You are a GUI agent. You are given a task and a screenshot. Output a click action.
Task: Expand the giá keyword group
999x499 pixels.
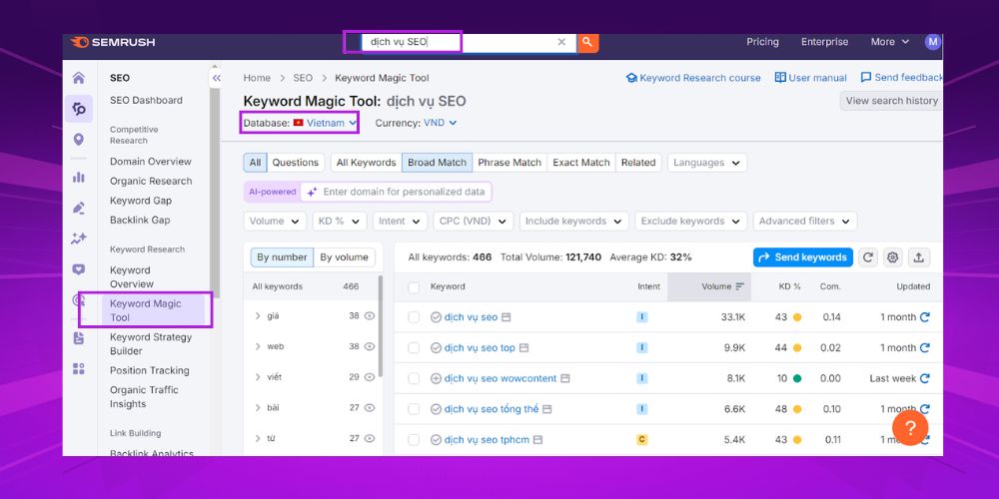258,315
